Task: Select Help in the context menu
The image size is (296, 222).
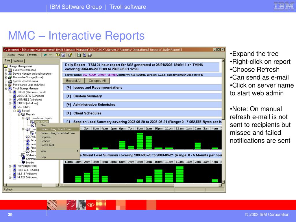Action: click(58, 157)
